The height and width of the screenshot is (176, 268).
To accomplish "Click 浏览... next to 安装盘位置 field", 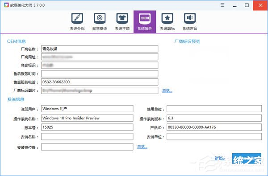I will pyautogui.click(x=142, y=147).
